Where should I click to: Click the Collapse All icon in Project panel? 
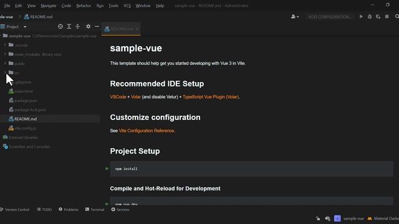click(x=77, y=26)
